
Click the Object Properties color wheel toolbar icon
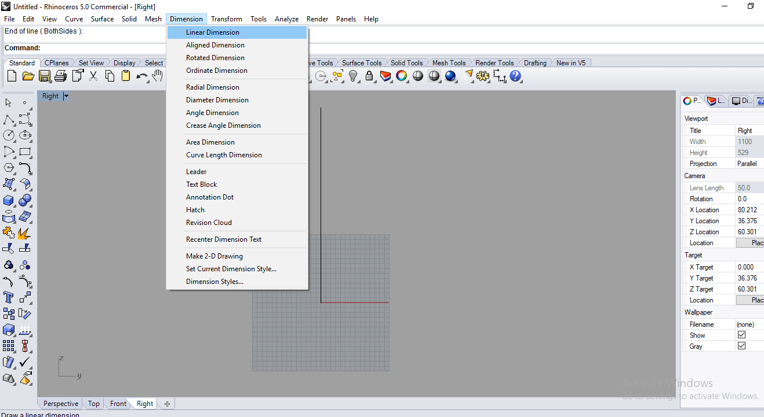[402, 76]
